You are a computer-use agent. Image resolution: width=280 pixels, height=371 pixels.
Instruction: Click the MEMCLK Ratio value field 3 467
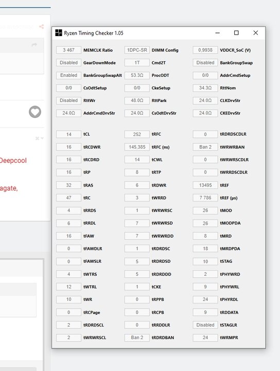point(68,50)
